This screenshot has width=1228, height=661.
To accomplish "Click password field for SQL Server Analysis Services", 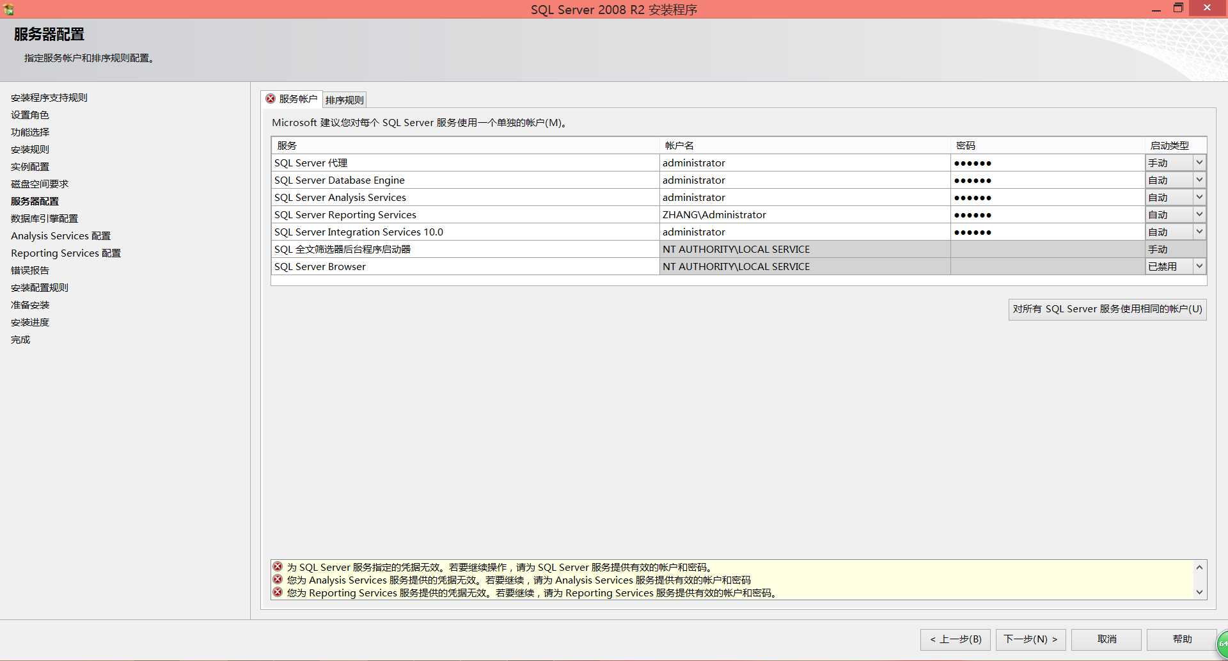I will coord(1048,197).
